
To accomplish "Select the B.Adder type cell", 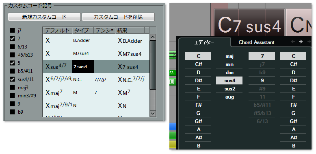I will click(x=83, y=40).
